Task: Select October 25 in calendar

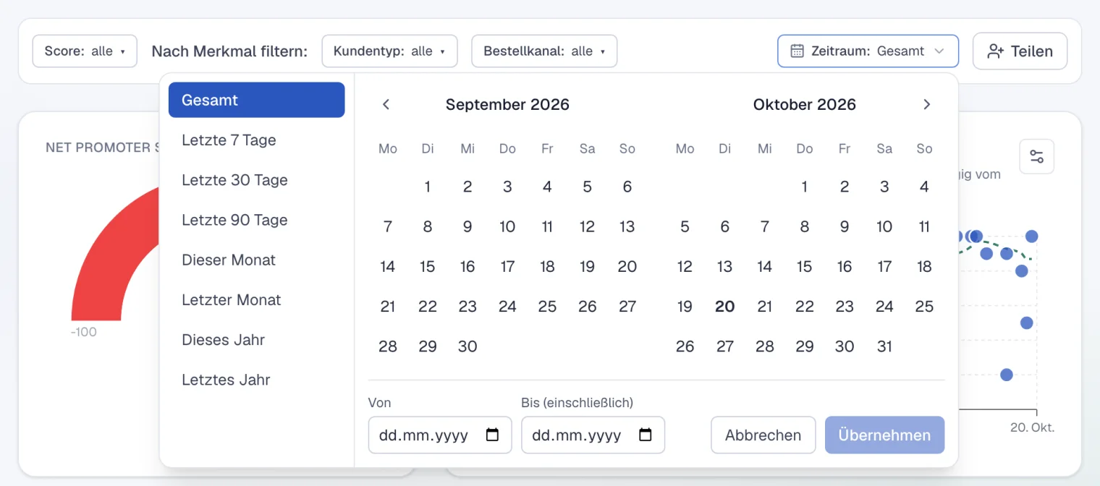Action: point(924,307)
